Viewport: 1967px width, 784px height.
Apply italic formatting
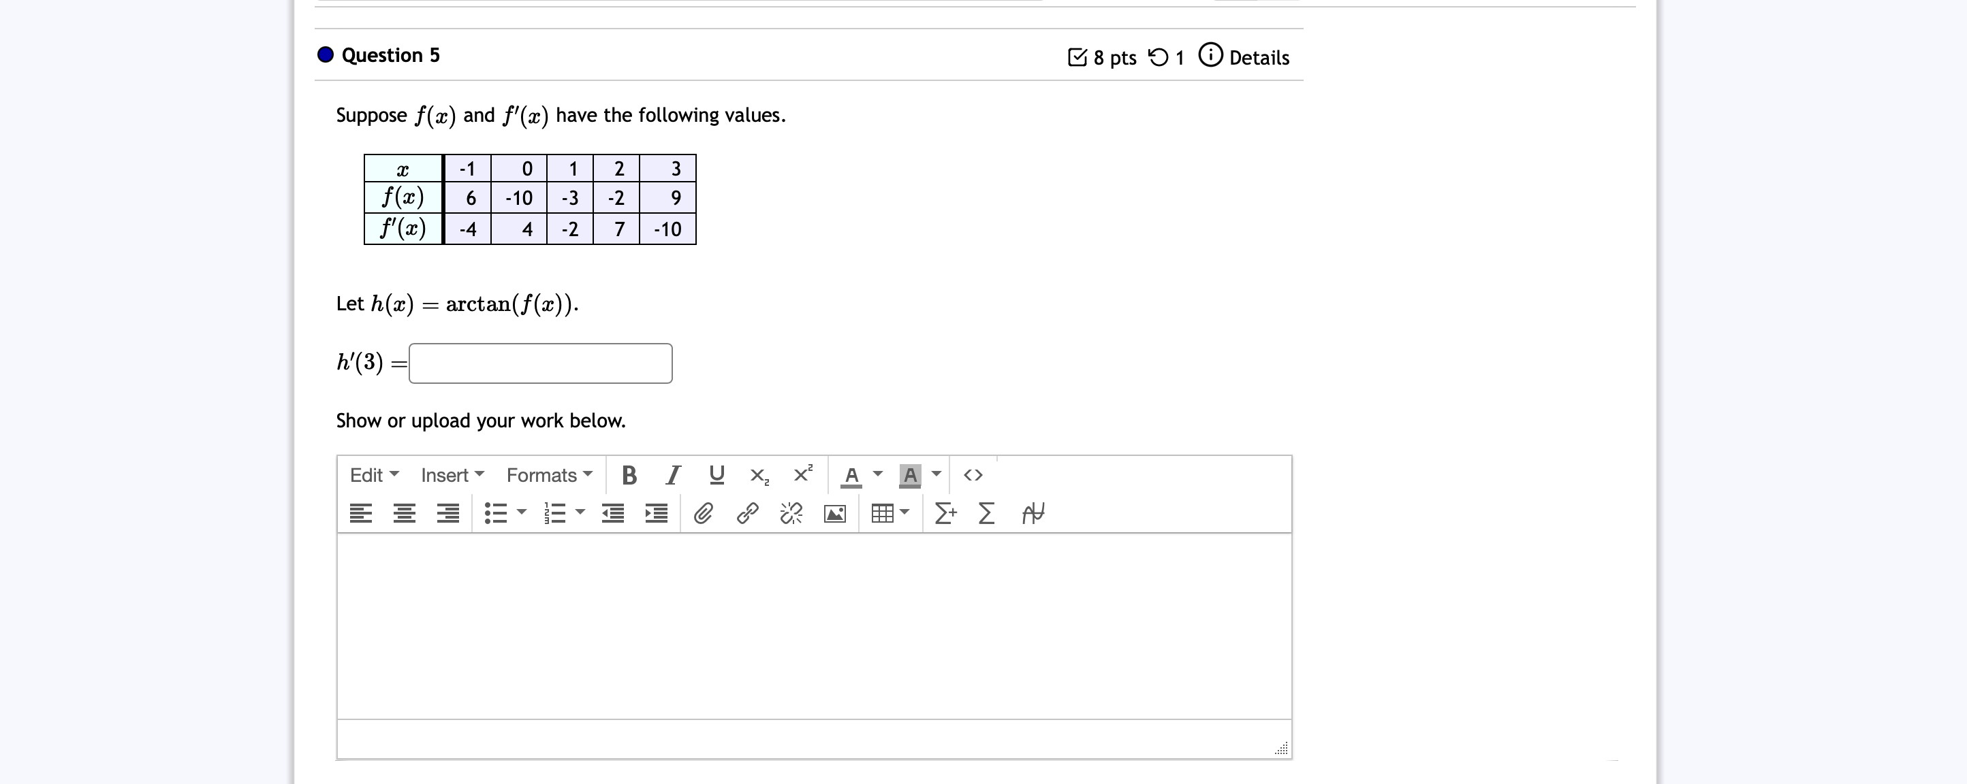click(673, 474)
